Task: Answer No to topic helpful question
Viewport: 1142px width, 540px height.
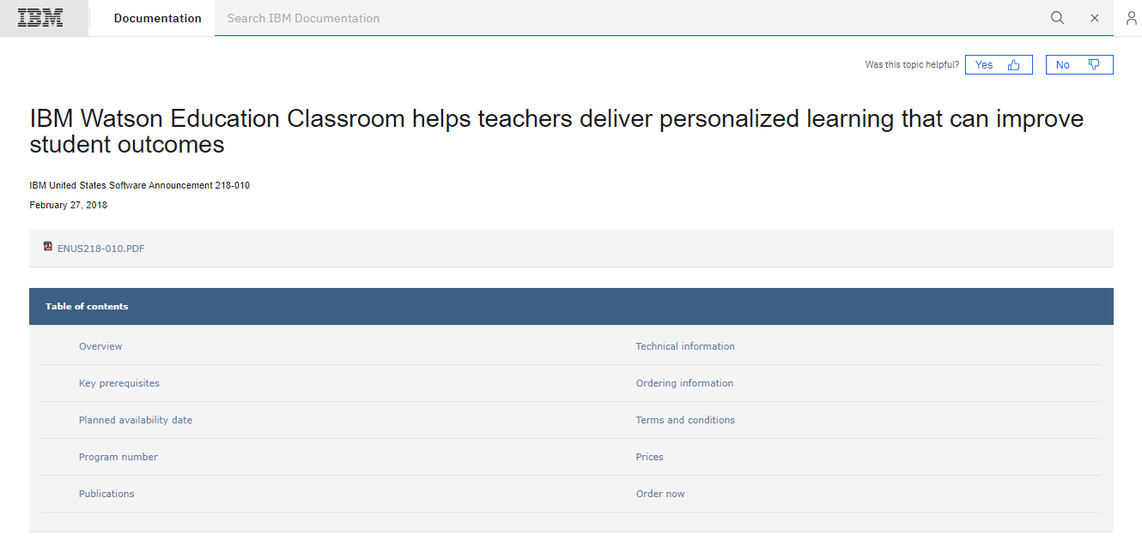Action: [x=1063, y=63]
